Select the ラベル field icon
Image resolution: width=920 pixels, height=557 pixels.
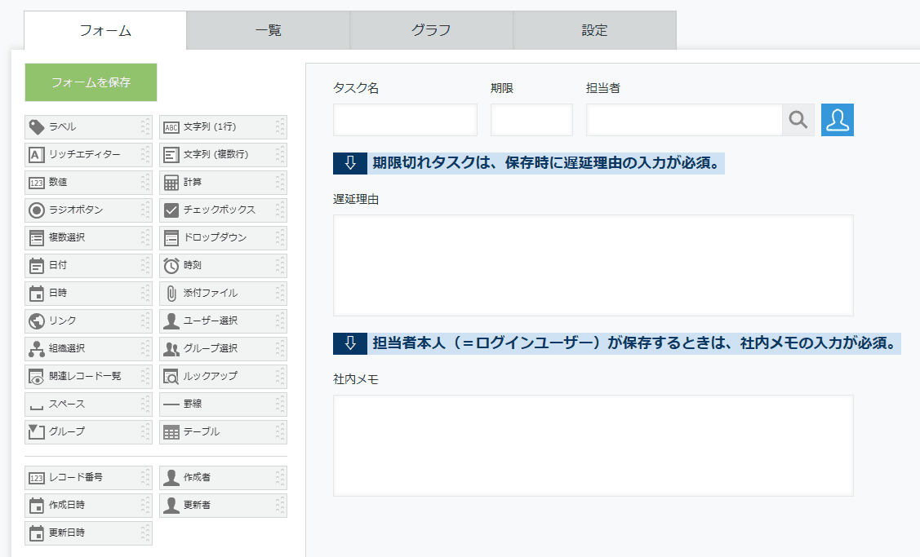tap(37, 127)
